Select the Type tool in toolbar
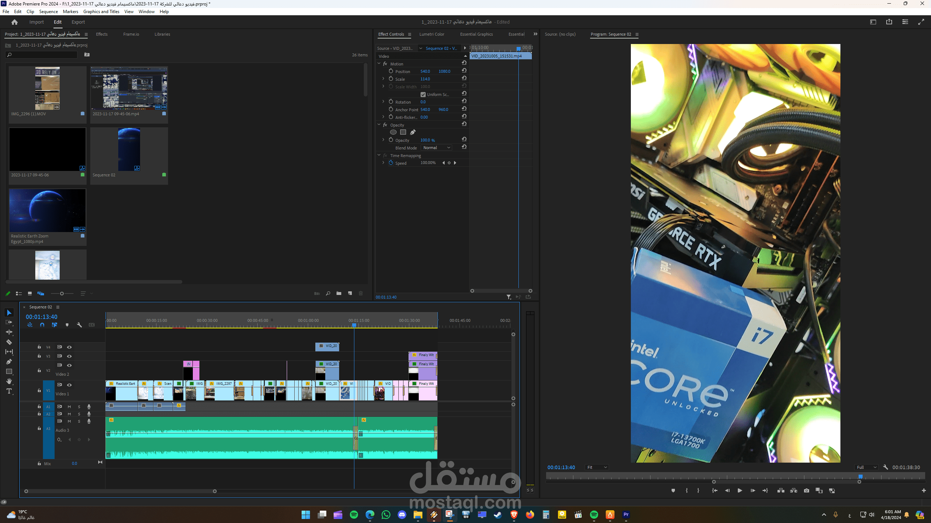 [9, 391]
